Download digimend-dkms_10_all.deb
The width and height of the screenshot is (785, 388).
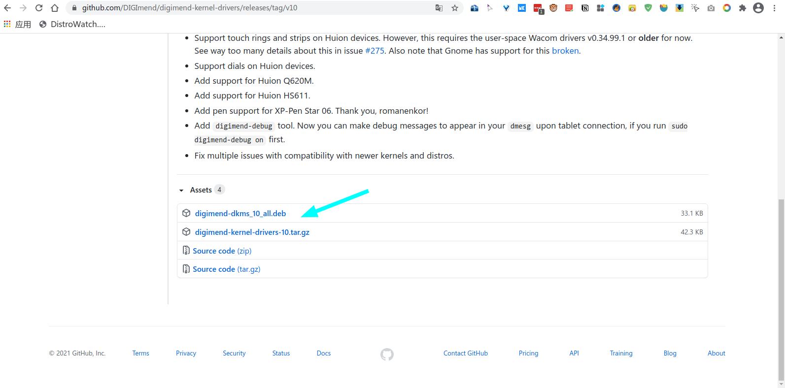tap(240, 213)
